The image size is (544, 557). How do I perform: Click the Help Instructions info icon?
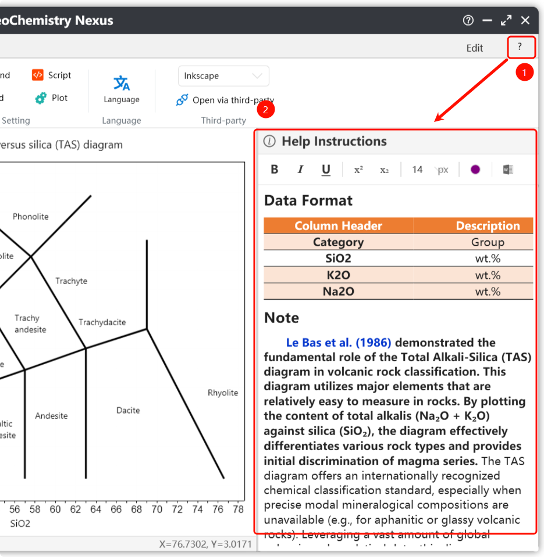[x=269, y=141]
